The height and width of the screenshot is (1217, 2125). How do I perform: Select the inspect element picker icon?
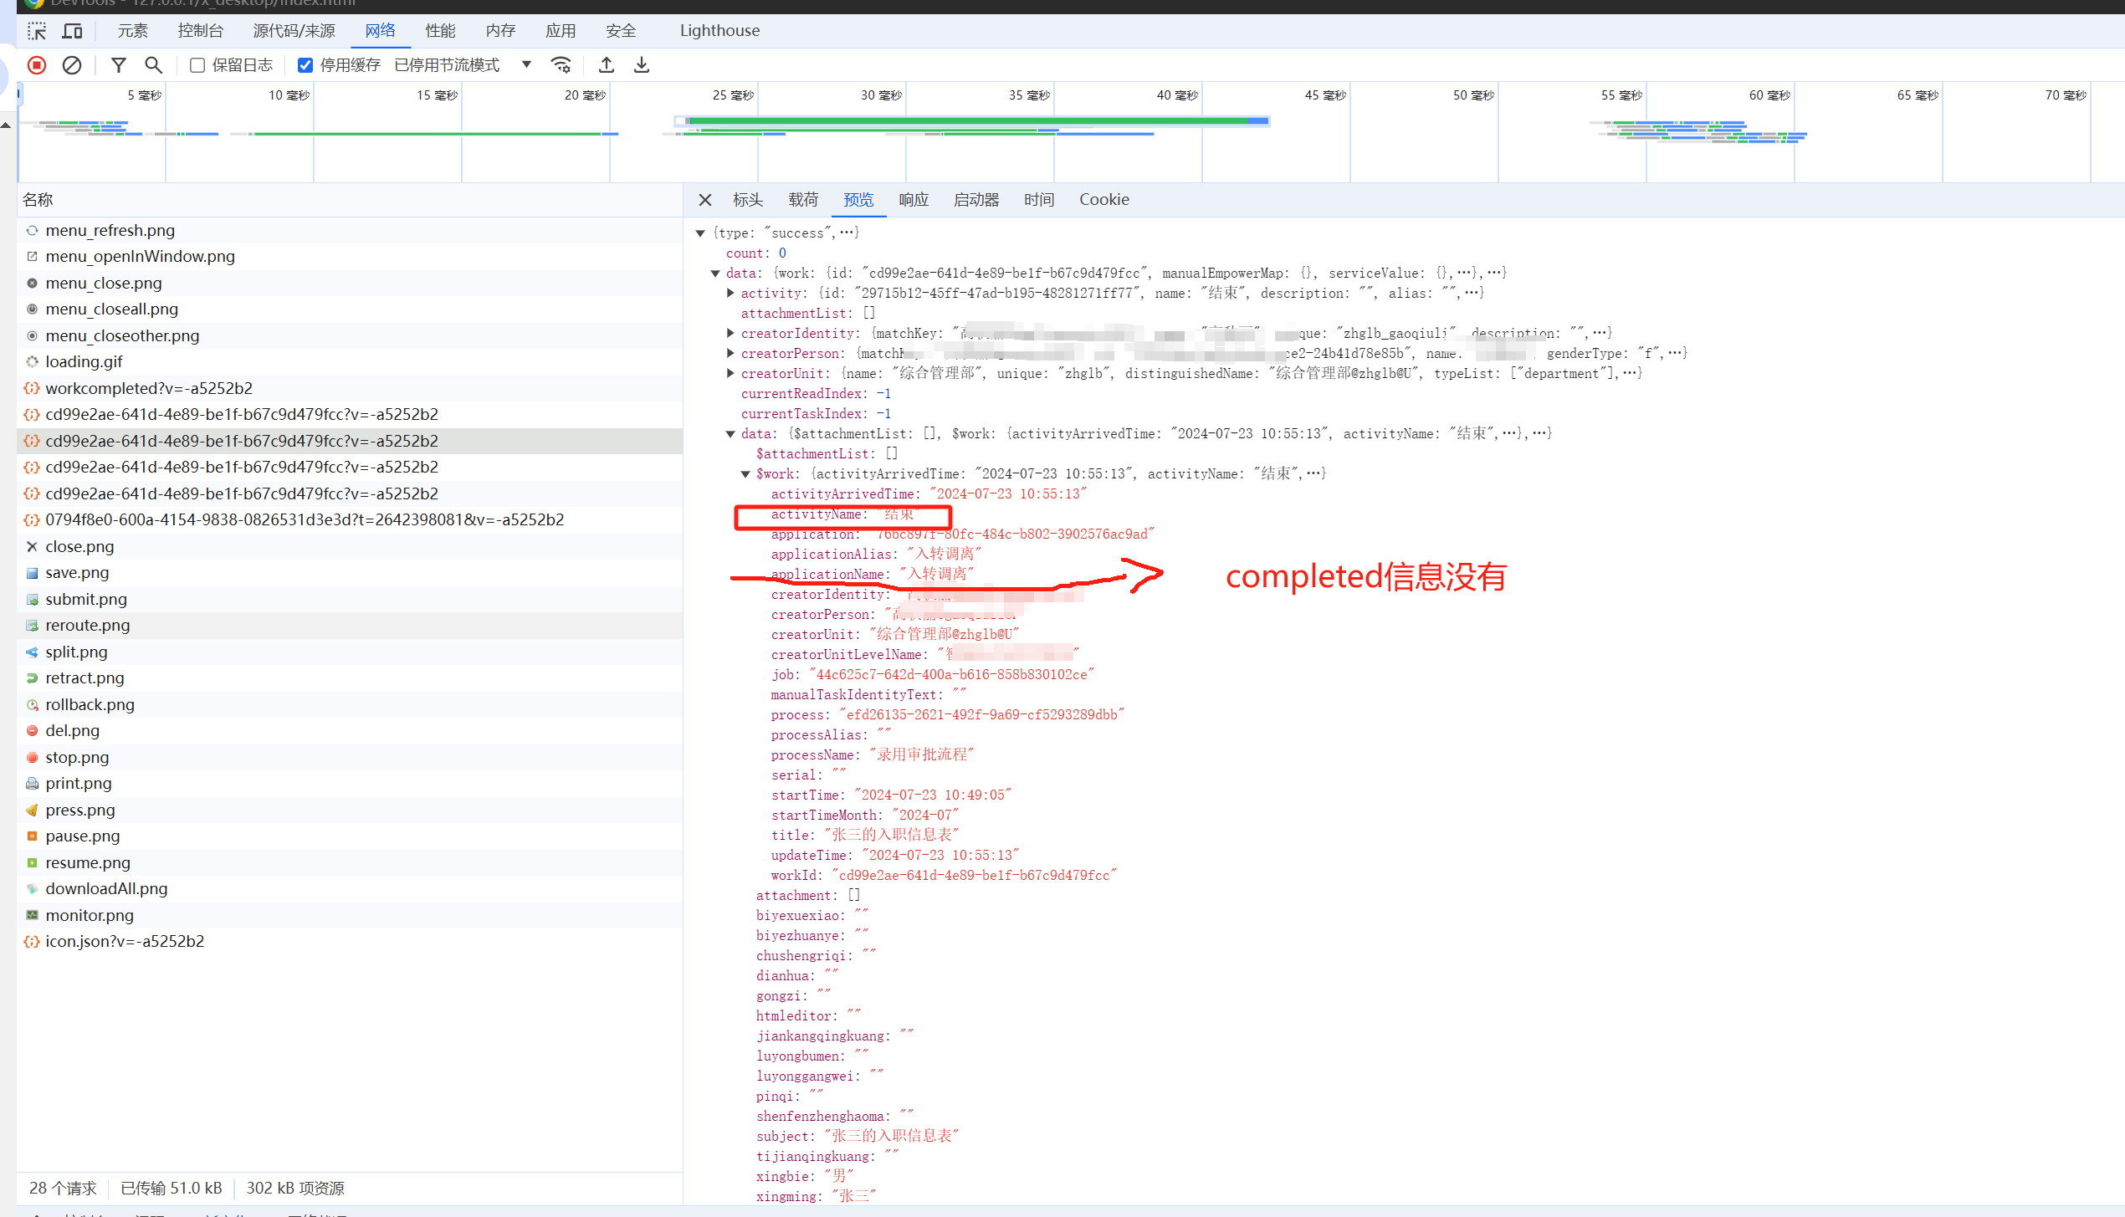[x=37, y=31]
